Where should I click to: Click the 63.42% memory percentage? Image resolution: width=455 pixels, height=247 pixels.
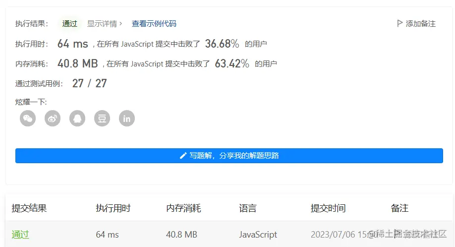(x=232, y=63)
